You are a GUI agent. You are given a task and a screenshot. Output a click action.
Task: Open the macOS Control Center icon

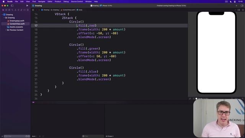(x=235, y=2)
